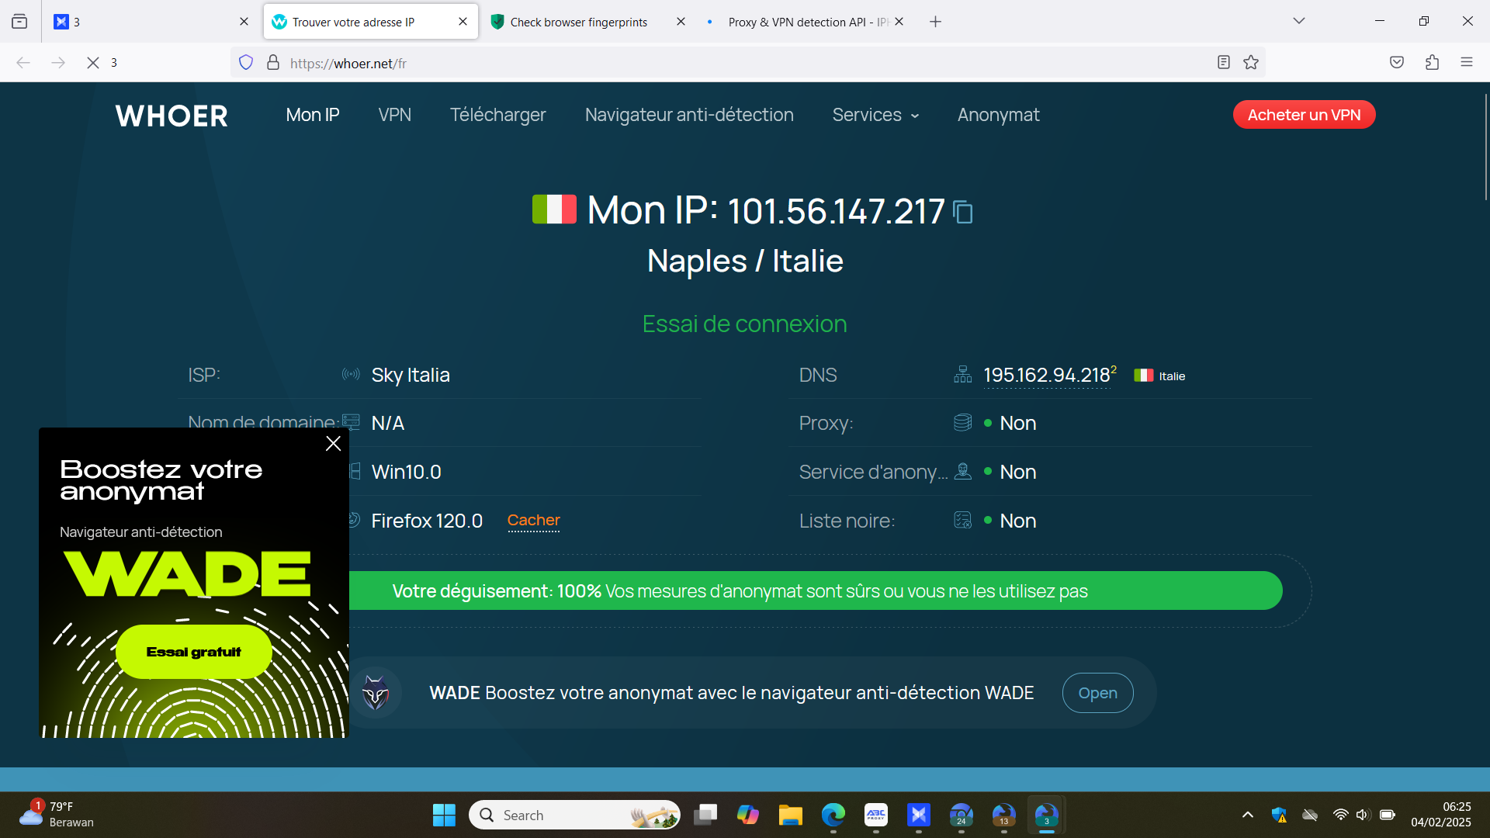
Task: Open site security padlock info
Action: [x=273, y=63]
